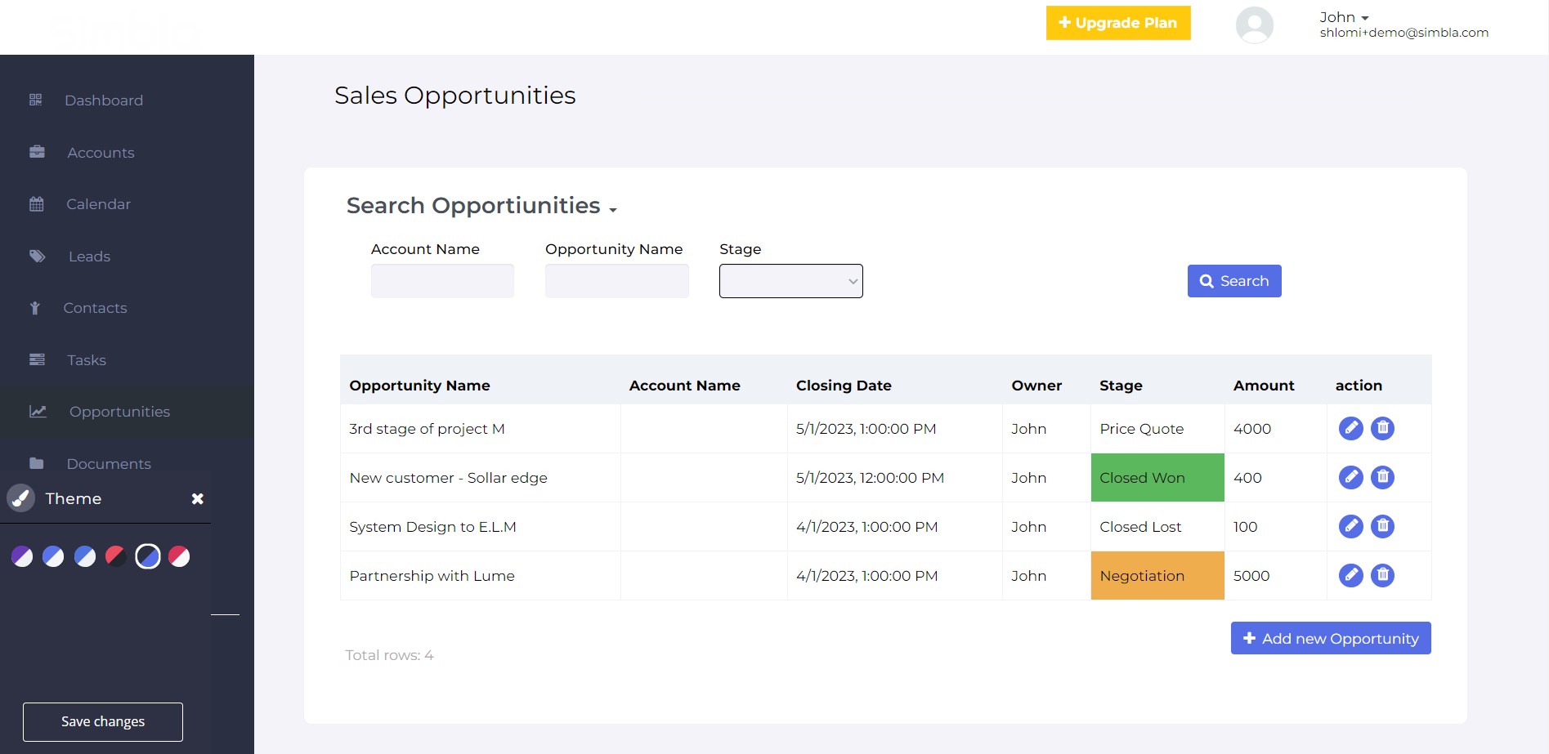Click Amount column header

click(x=1264, y=386)
